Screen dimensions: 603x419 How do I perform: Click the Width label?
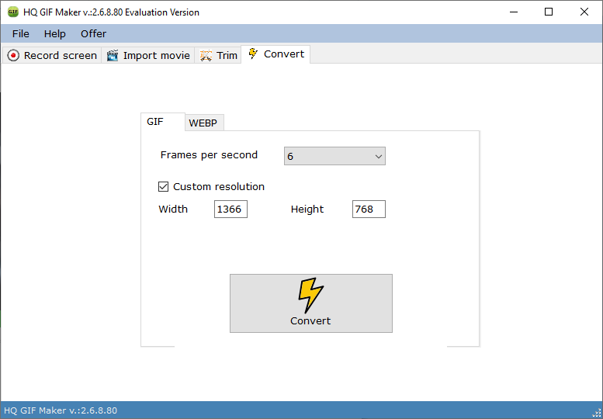pos(173,209)
